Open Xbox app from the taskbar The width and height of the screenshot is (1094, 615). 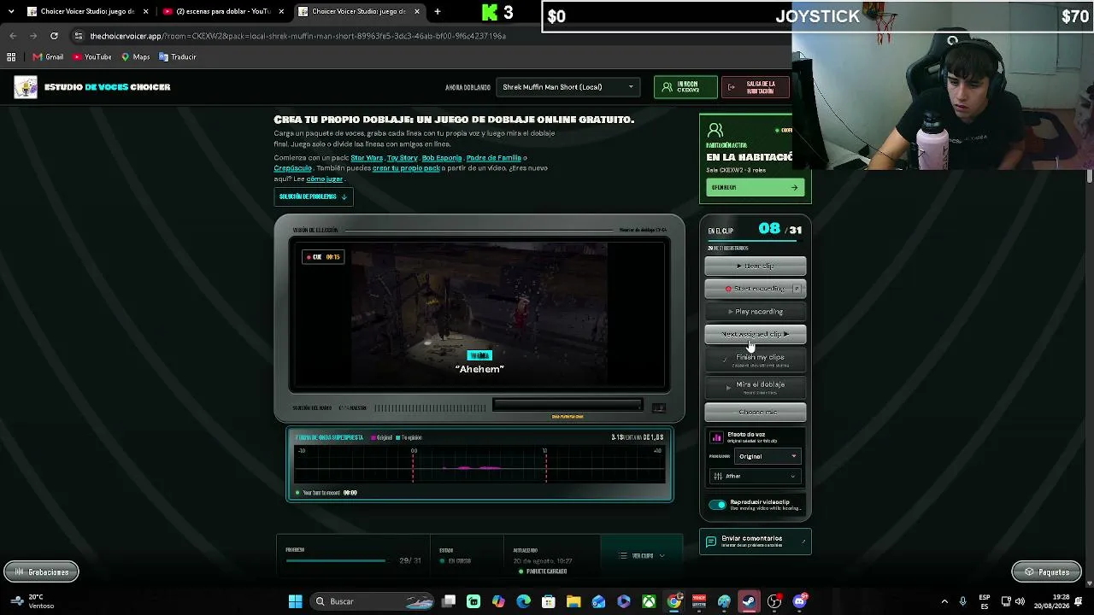pos(650,601)
